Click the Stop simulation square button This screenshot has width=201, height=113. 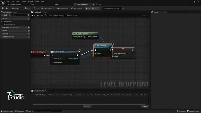pyautogui.click(x=93, y=8)
